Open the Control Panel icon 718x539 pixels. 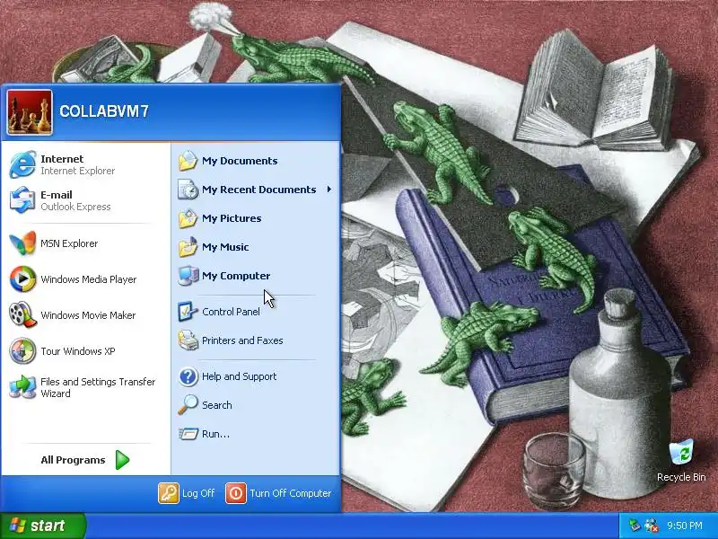point(188,312)
